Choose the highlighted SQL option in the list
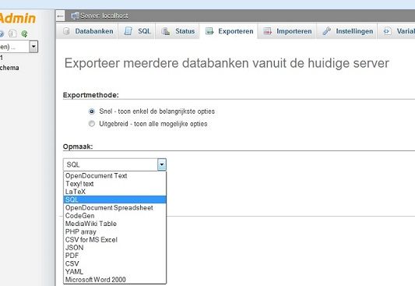The width and height of the screenshot is (415, 286). coord(115,199)
